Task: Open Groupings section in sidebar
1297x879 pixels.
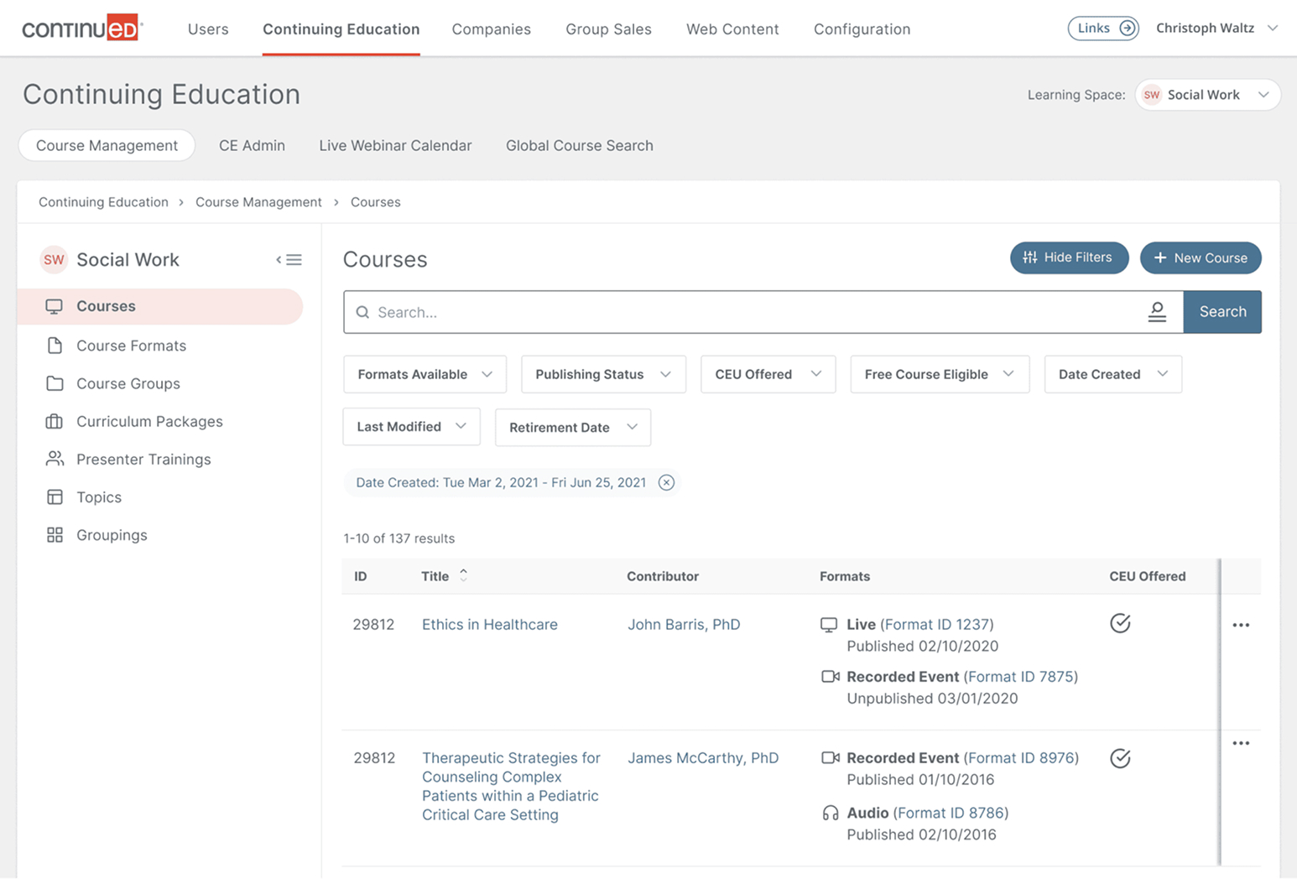Action: [111, 535]
